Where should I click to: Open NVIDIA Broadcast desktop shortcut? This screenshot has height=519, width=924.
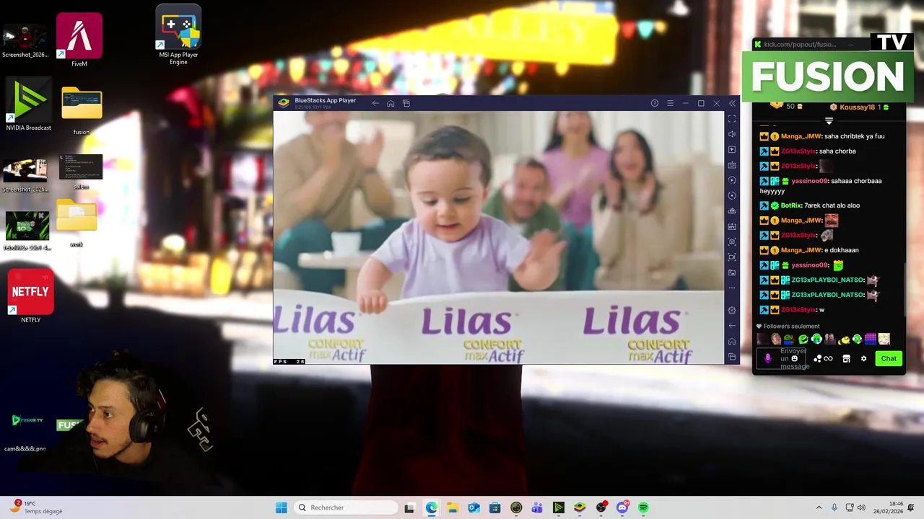coord(28,105)
